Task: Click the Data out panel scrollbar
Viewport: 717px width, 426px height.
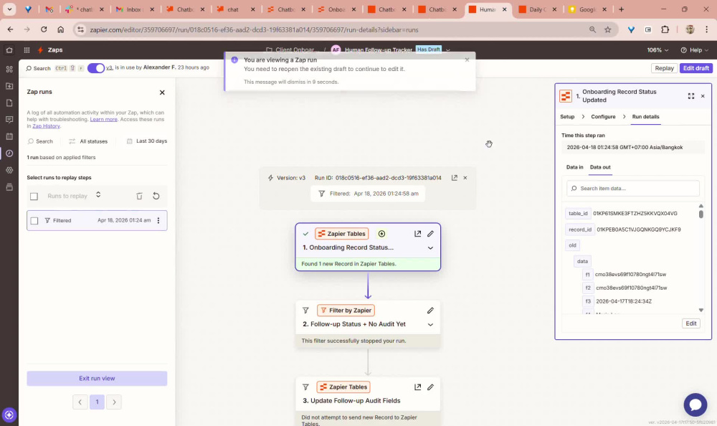Action: (701, 214)
